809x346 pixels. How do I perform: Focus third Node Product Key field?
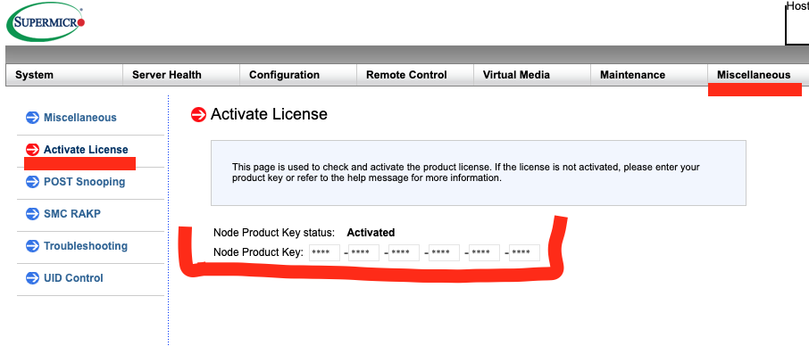click(404, 252)
